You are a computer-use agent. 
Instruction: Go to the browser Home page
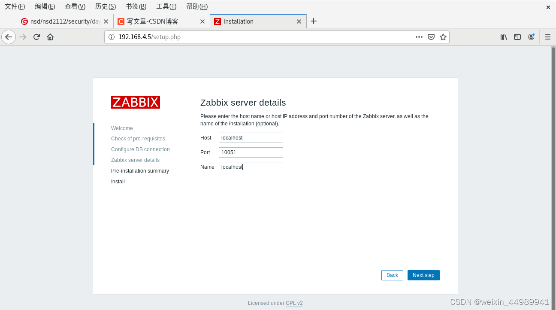tap(50, 37)
